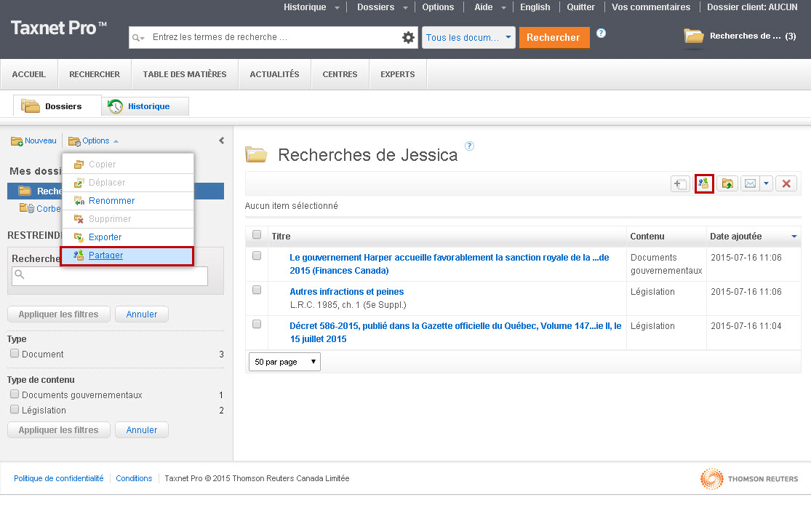
Task: Go to the RECHERCHER tab
Action: click(95, 74)
